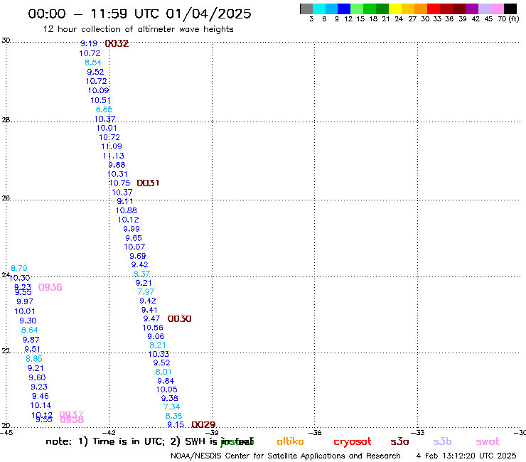Viewport: 526px width, 462px height.
Task: Pick the purple swatch in the color scale
Action: coord(472,9)
